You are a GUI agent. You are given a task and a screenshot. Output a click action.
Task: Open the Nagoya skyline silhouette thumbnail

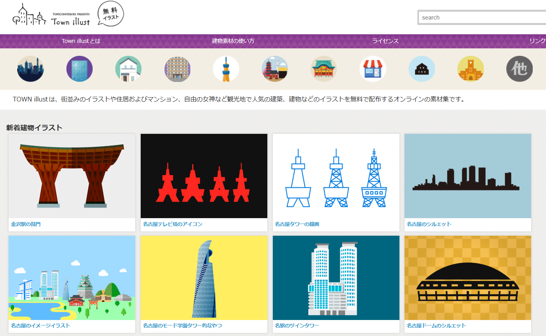pyautogui.click(x=468, y=176)
